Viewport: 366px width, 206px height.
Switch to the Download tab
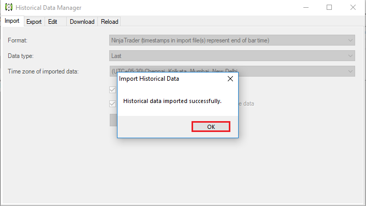[82, 22]
